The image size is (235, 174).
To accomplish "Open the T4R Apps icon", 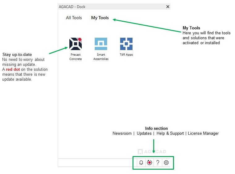I will coord(126,44).
